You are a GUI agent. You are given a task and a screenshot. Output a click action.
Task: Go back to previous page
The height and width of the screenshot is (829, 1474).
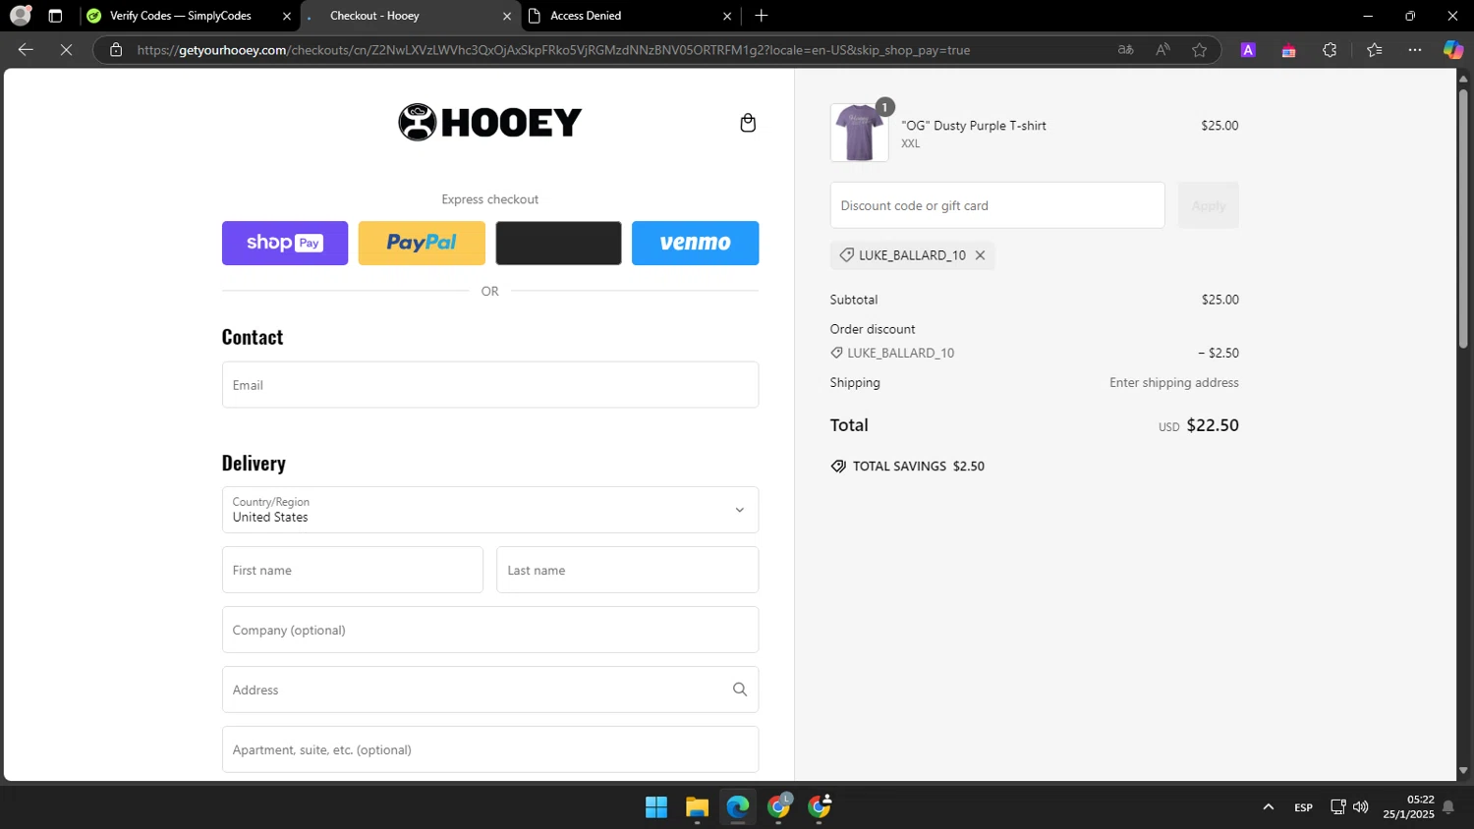coord(26,50)
